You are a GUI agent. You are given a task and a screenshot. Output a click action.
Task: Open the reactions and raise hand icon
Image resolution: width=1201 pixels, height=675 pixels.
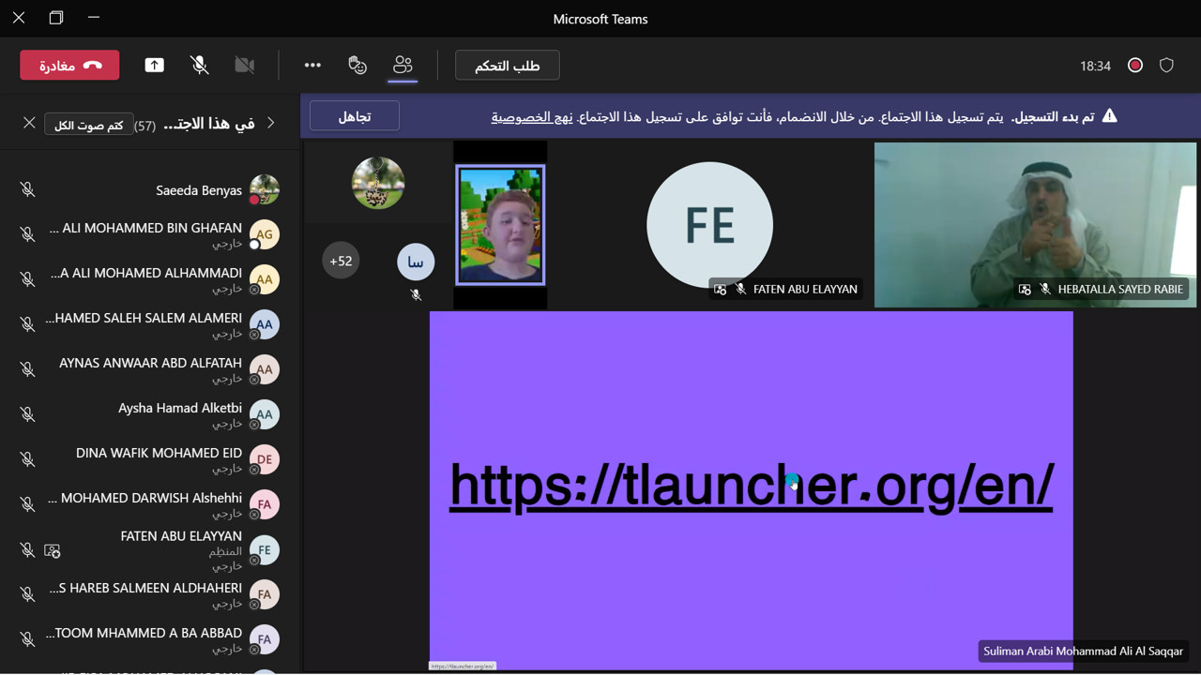click(357, 66)
